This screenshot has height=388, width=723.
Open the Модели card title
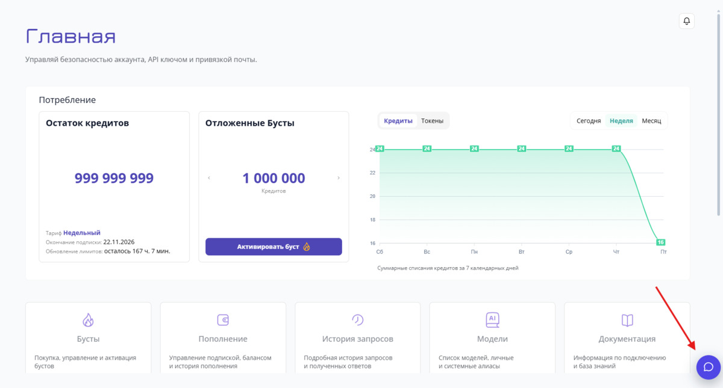click(x=492, y=339)
